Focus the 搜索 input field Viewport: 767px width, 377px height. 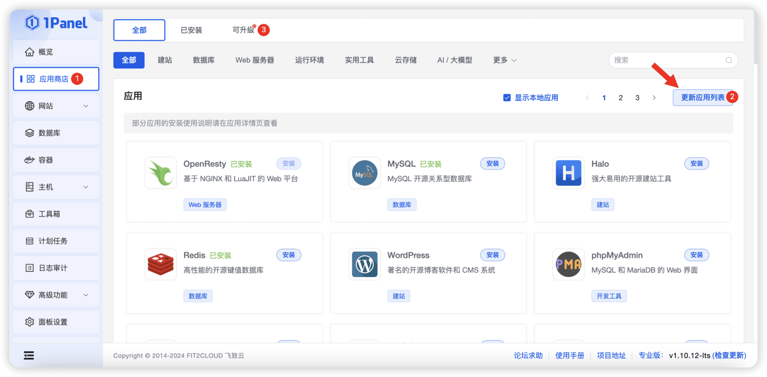(673, 60)
